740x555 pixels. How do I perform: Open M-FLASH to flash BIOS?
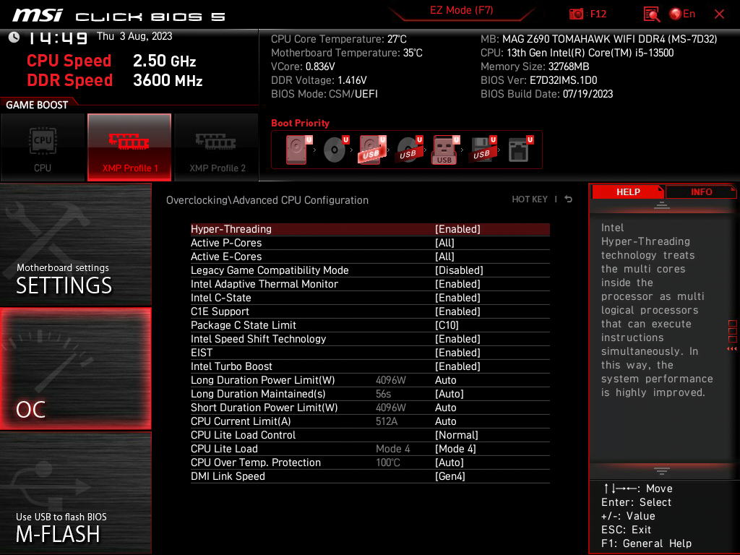coord(76,493)
